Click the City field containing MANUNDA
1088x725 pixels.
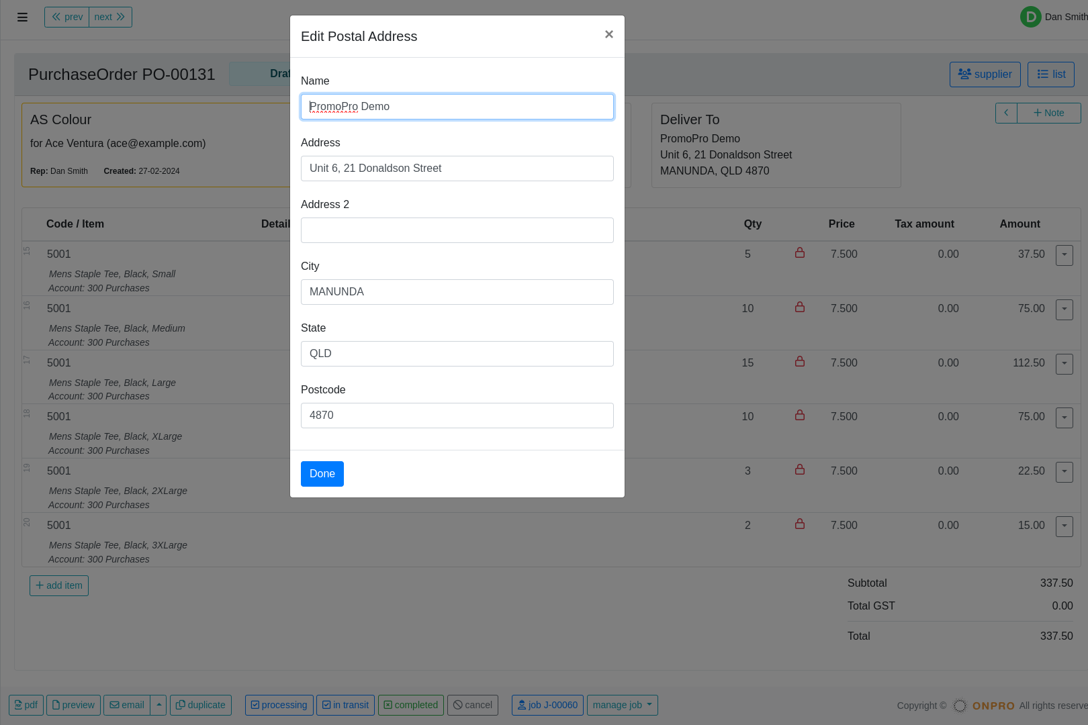point(457,292)
